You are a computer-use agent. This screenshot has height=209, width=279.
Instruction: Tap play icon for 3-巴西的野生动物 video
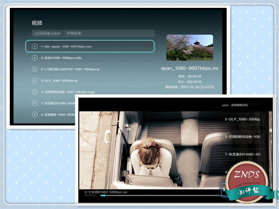click(35, 92)
